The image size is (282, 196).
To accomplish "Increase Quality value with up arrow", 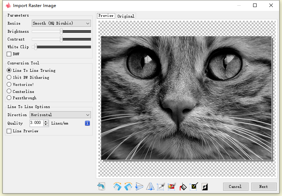I will pos(46,121).
